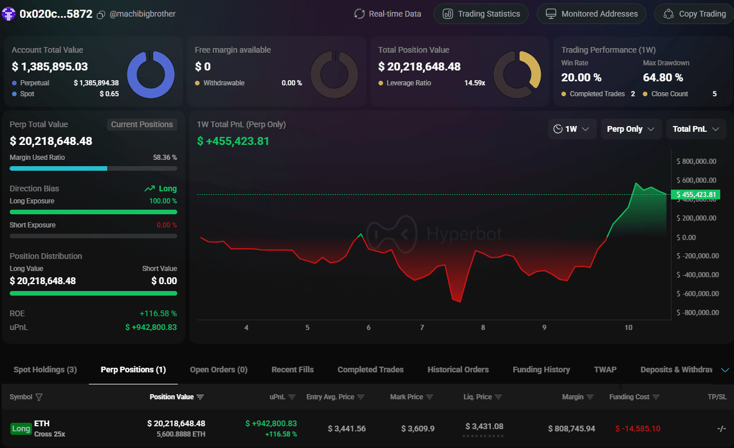
Task: Open Trading Statistics
Action: click(x=481, y=14)
